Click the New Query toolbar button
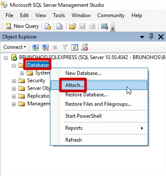 pos(22,26)
